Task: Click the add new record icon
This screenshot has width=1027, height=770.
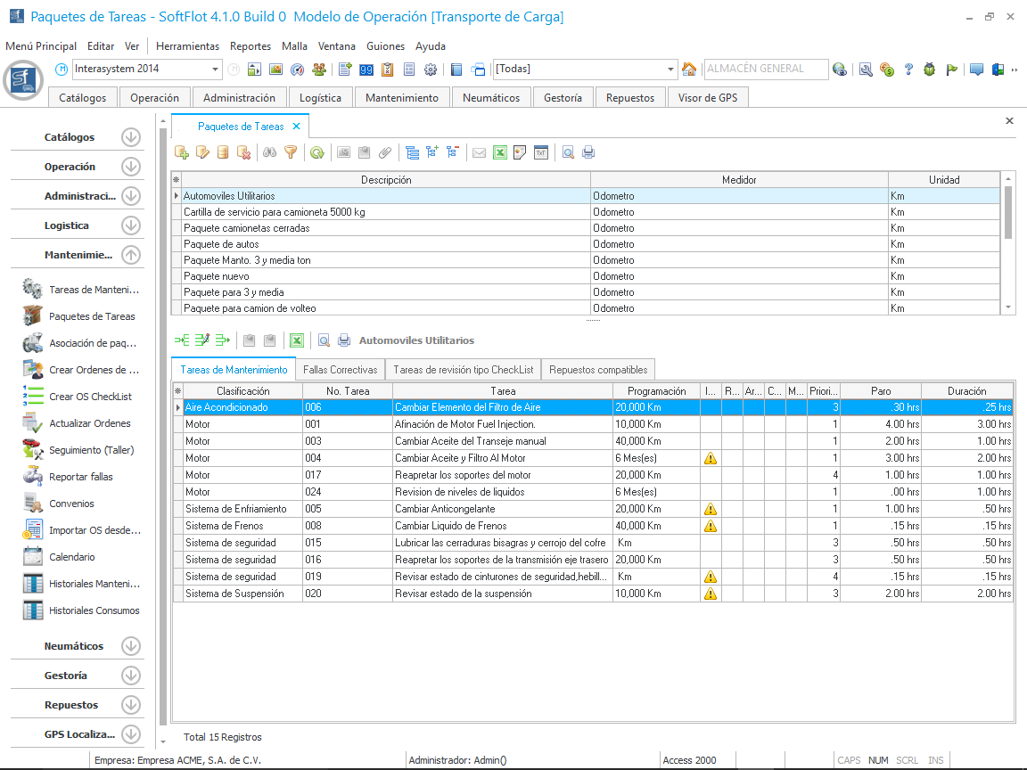Action: coord(182,152)
